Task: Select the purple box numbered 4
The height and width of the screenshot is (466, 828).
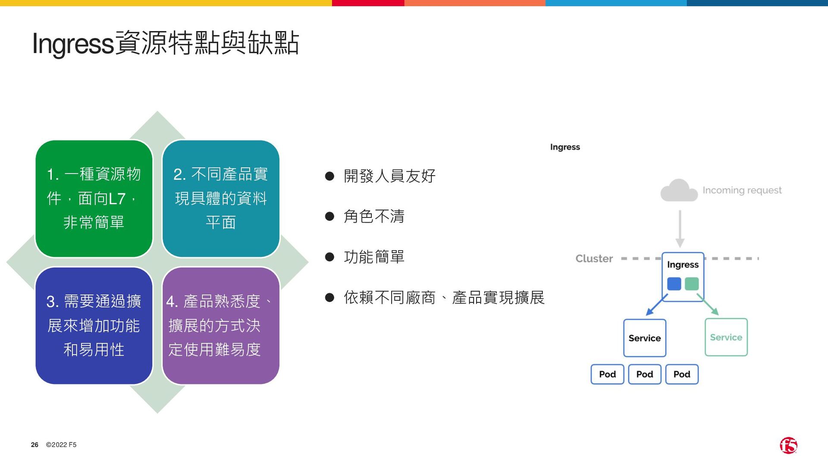Action: click(221, 325)
